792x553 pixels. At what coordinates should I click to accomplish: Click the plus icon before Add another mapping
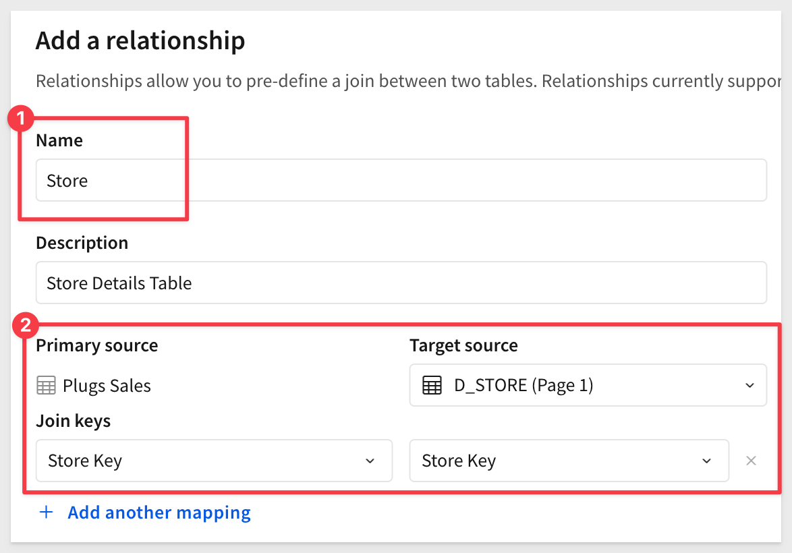46,513
